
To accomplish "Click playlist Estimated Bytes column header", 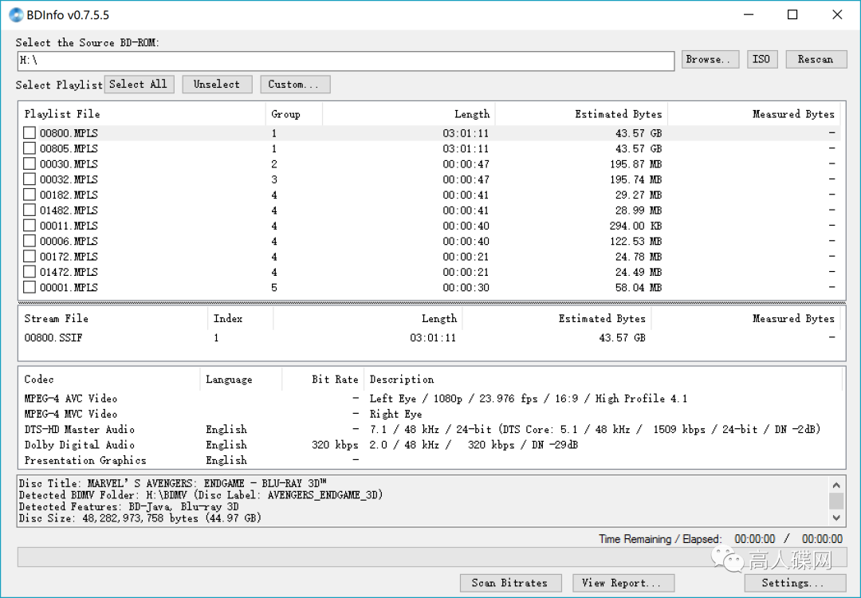I will click(581, 114).
